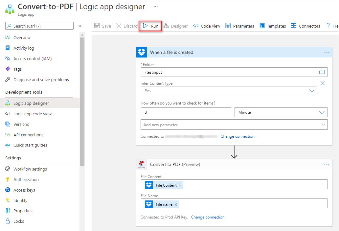Open the ellipsis menu on the trigger card
This screenshot has width=339, height=231.
[x=327, y=52]
